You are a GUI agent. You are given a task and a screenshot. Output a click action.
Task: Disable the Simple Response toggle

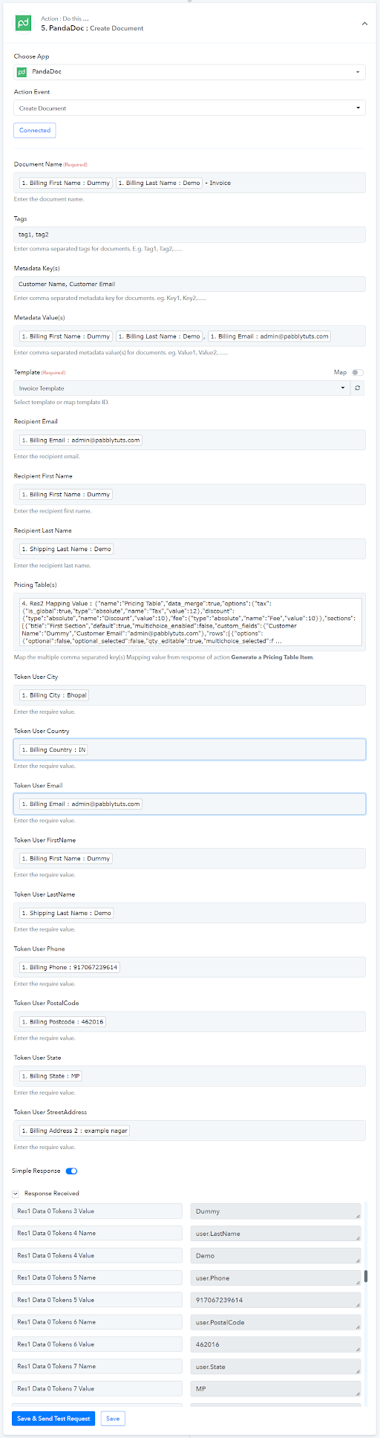[x=72, y=1171]
